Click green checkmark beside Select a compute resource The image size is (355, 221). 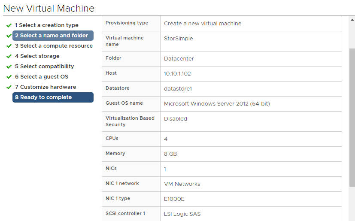(x=9, y=46)
